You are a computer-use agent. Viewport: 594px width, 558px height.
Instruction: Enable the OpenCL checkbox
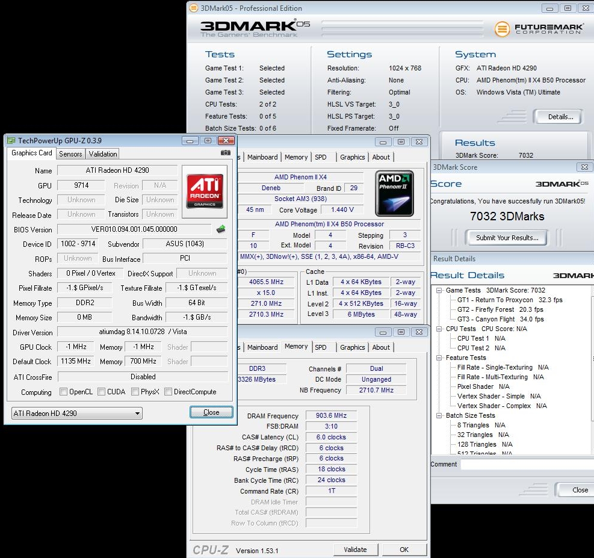pos(64,392)
